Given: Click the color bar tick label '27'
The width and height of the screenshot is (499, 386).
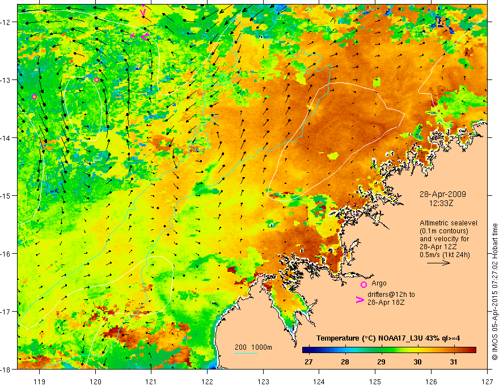Looking at the screenshot, I should [308, 362].
